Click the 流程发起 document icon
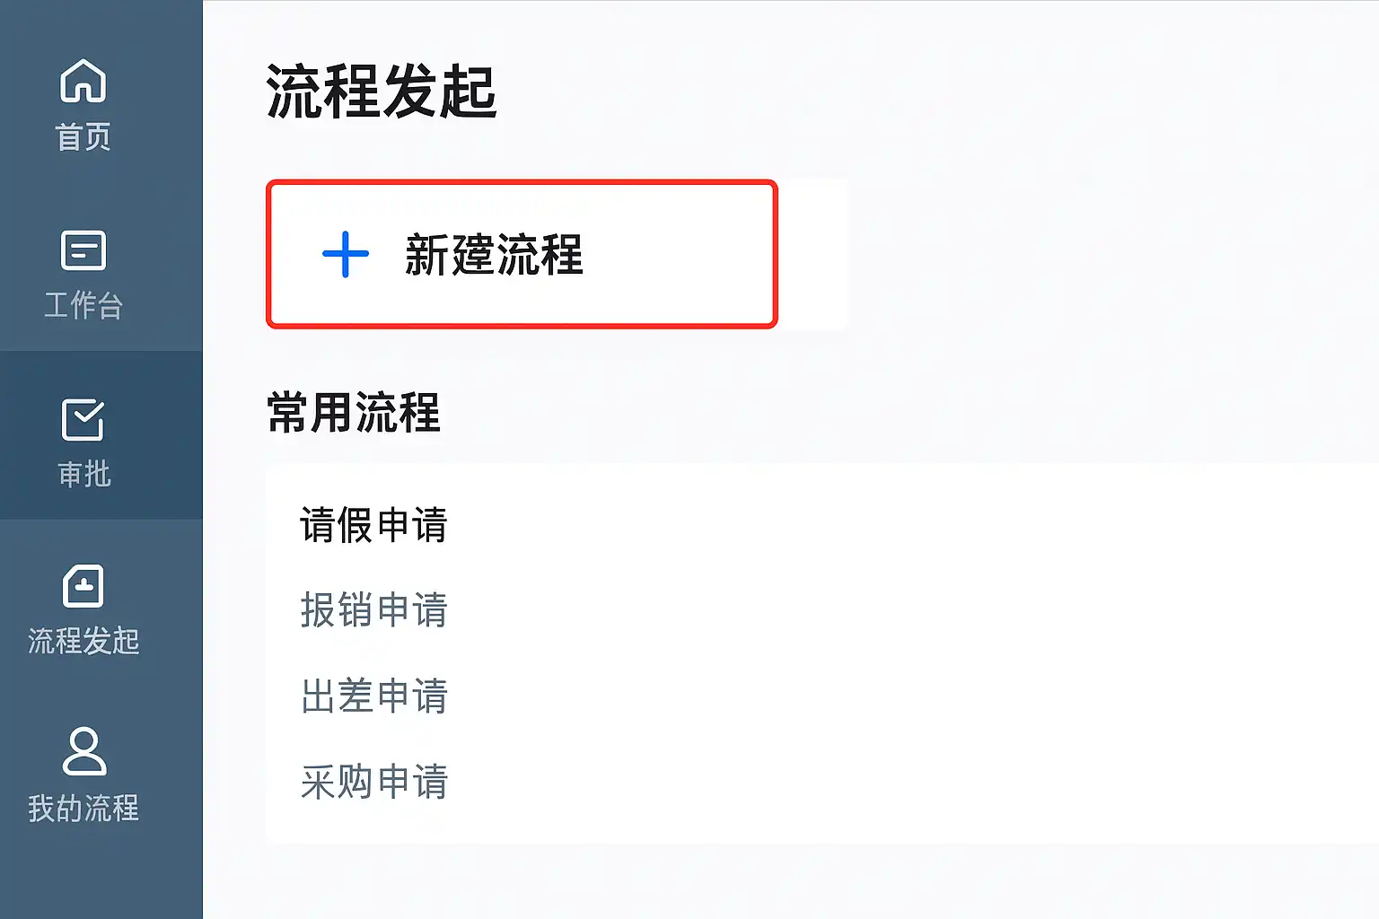Viewport: 1379px width, 919px height. tap(83, 587)
